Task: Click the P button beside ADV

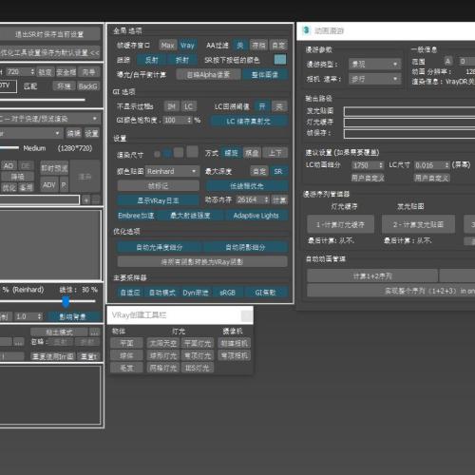Action: (x=64, y=185)
